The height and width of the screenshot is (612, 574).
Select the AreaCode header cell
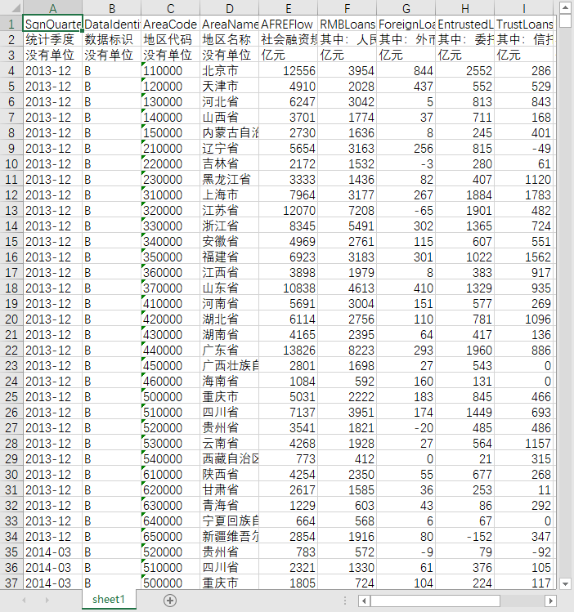[x=170, y=25]
